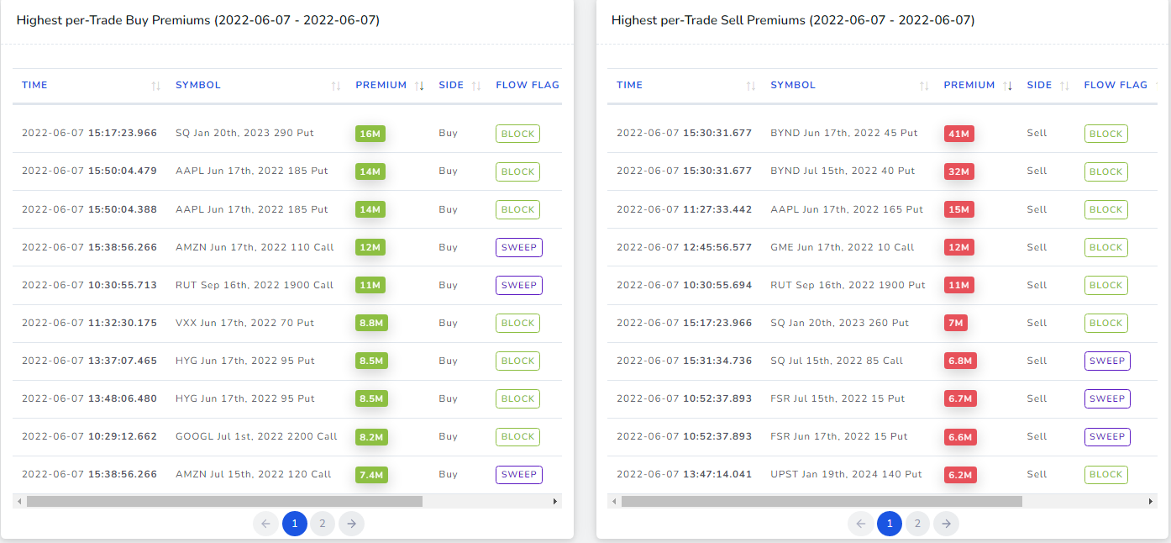The image size is (1171, 543).
Task: Sort Buy Premiums table by Premium arrows
Action: 420,86
